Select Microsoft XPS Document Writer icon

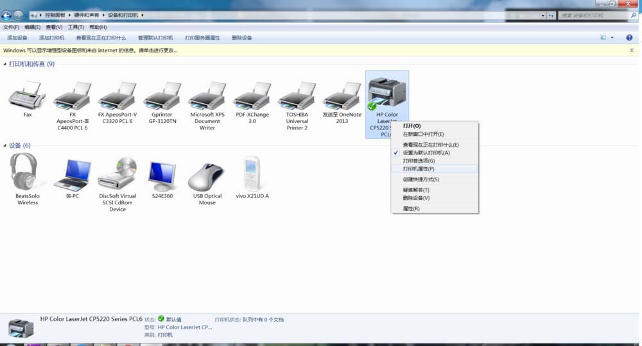click(207, 95)
